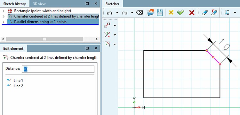Open a sketch file with folder icon

(x=150, y=12)
